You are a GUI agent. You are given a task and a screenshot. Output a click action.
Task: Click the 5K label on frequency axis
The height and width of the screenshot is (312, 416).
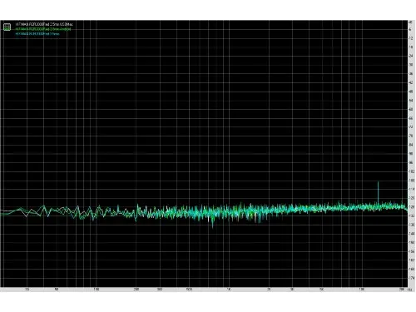click(x=322, y=290)
